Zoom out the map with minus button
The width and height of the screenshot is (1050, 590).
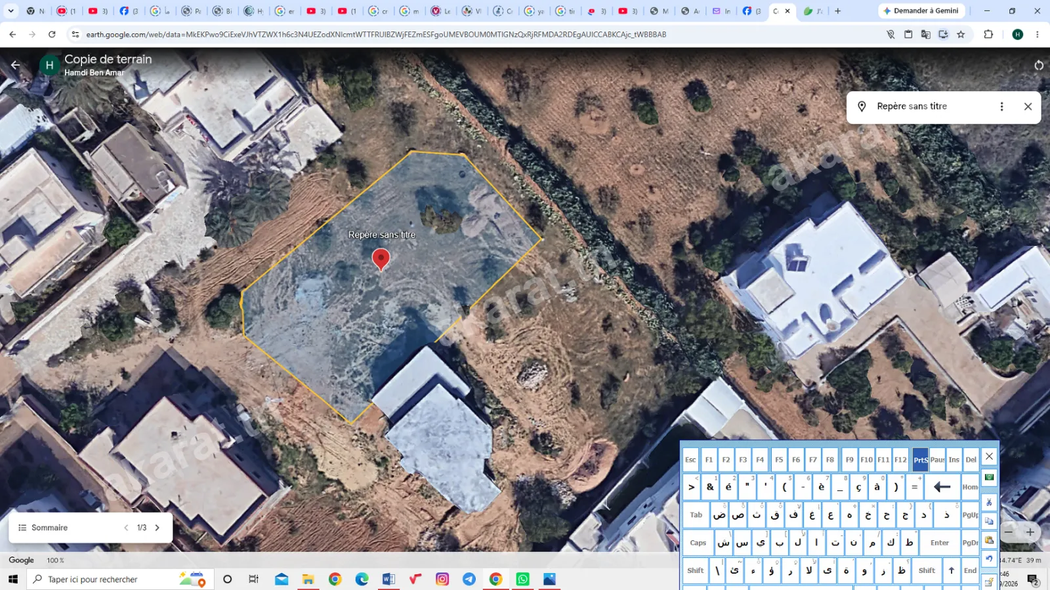[1009, 532]
